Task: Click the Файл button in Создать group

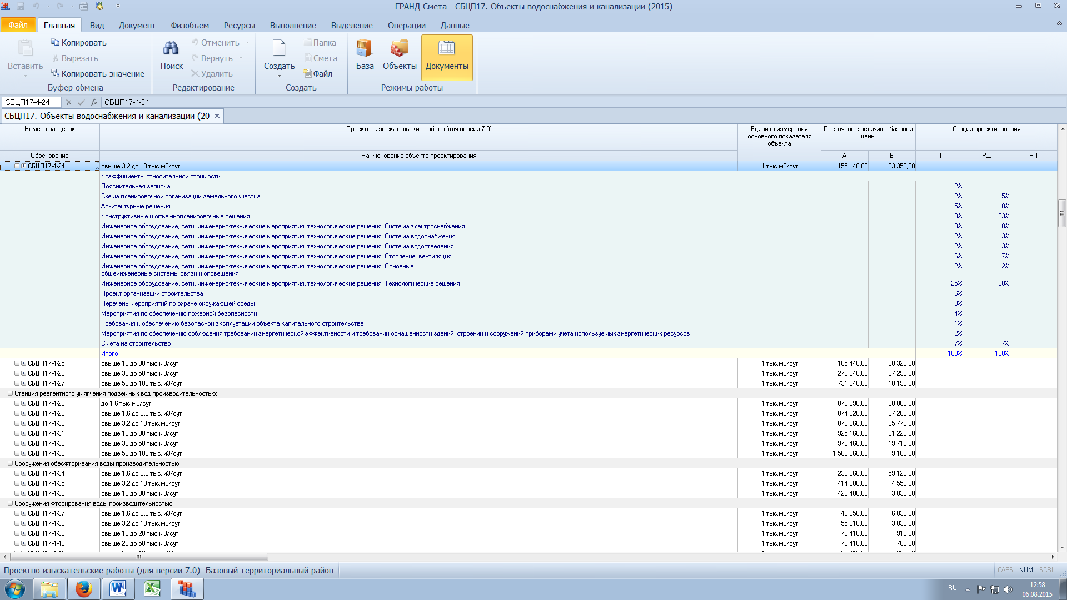Action: 318,74
